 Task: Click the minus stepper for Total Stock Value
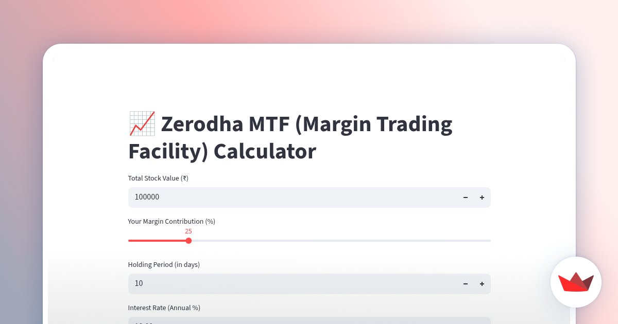[x=466, y=197]
